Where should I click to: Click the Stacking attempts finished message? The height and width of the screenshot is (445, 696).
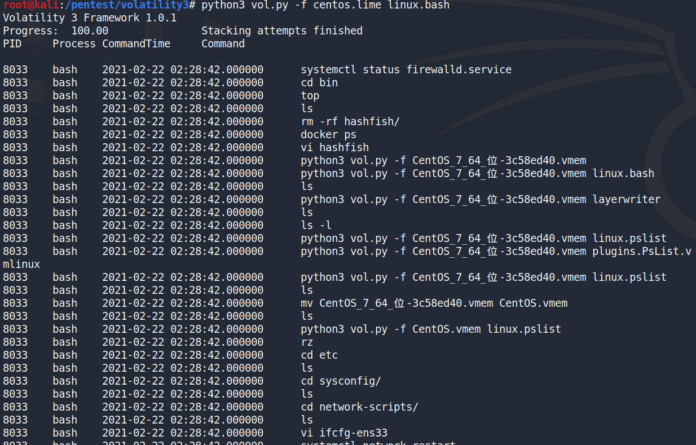pos(281,31)
